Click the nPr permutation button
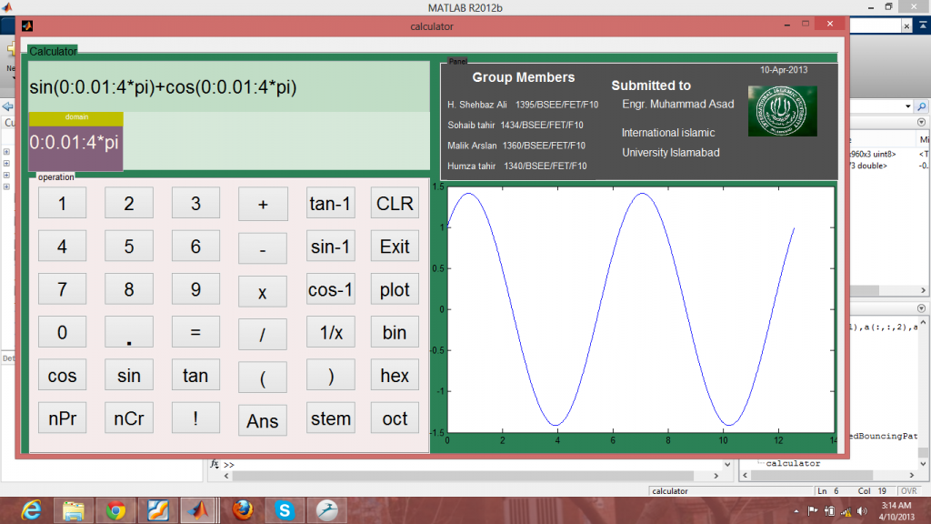931x524 pixels. click(x=63, y=418)
